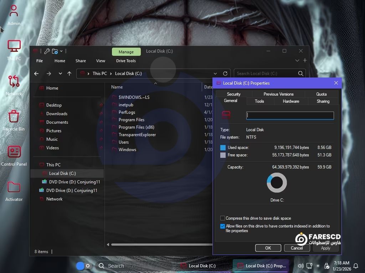Click the back navigation arrow
The height and width of the screenshot is (273, 365).
pos(36,74)
